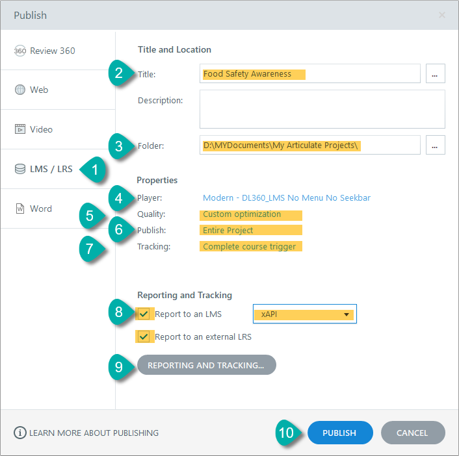Screen dimensions: 459x456
Task: Open the Review 360 tab
Action: (58, 51)
